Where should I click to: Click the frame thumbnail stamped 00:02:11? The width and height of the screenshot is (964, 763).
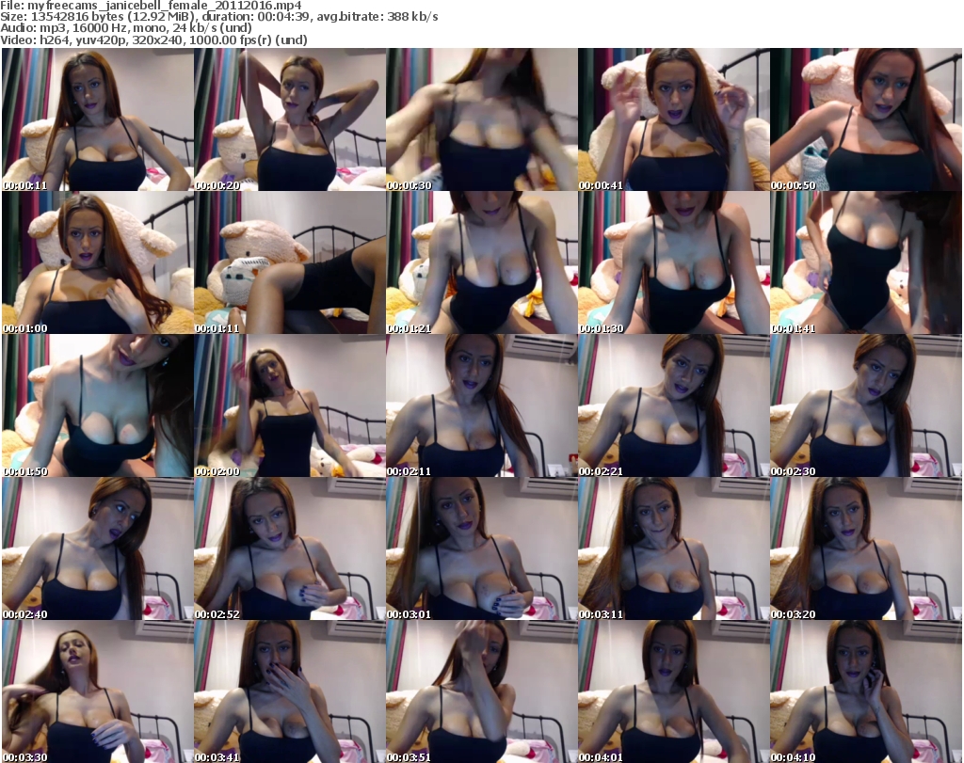pyautogui.click(x=482, y=406)
